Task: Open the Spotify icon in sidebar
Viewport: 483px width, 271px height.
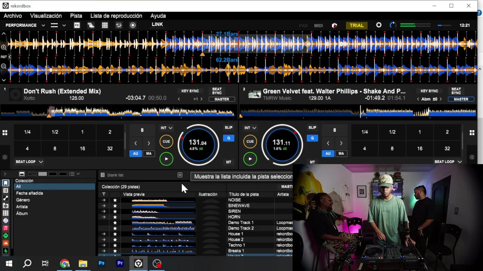Action: [x=6, y=236]
